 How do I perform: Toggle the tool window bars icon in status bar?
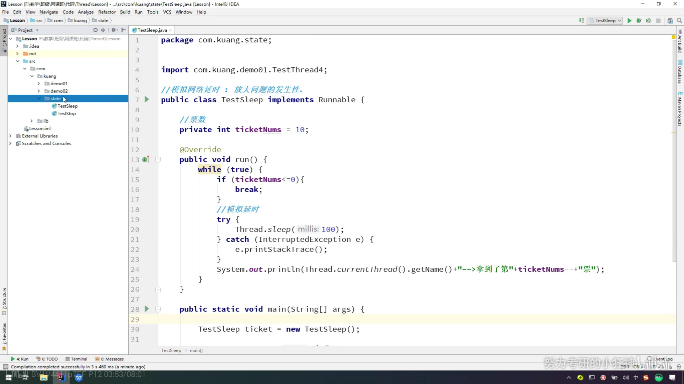(x=5, y=367)
